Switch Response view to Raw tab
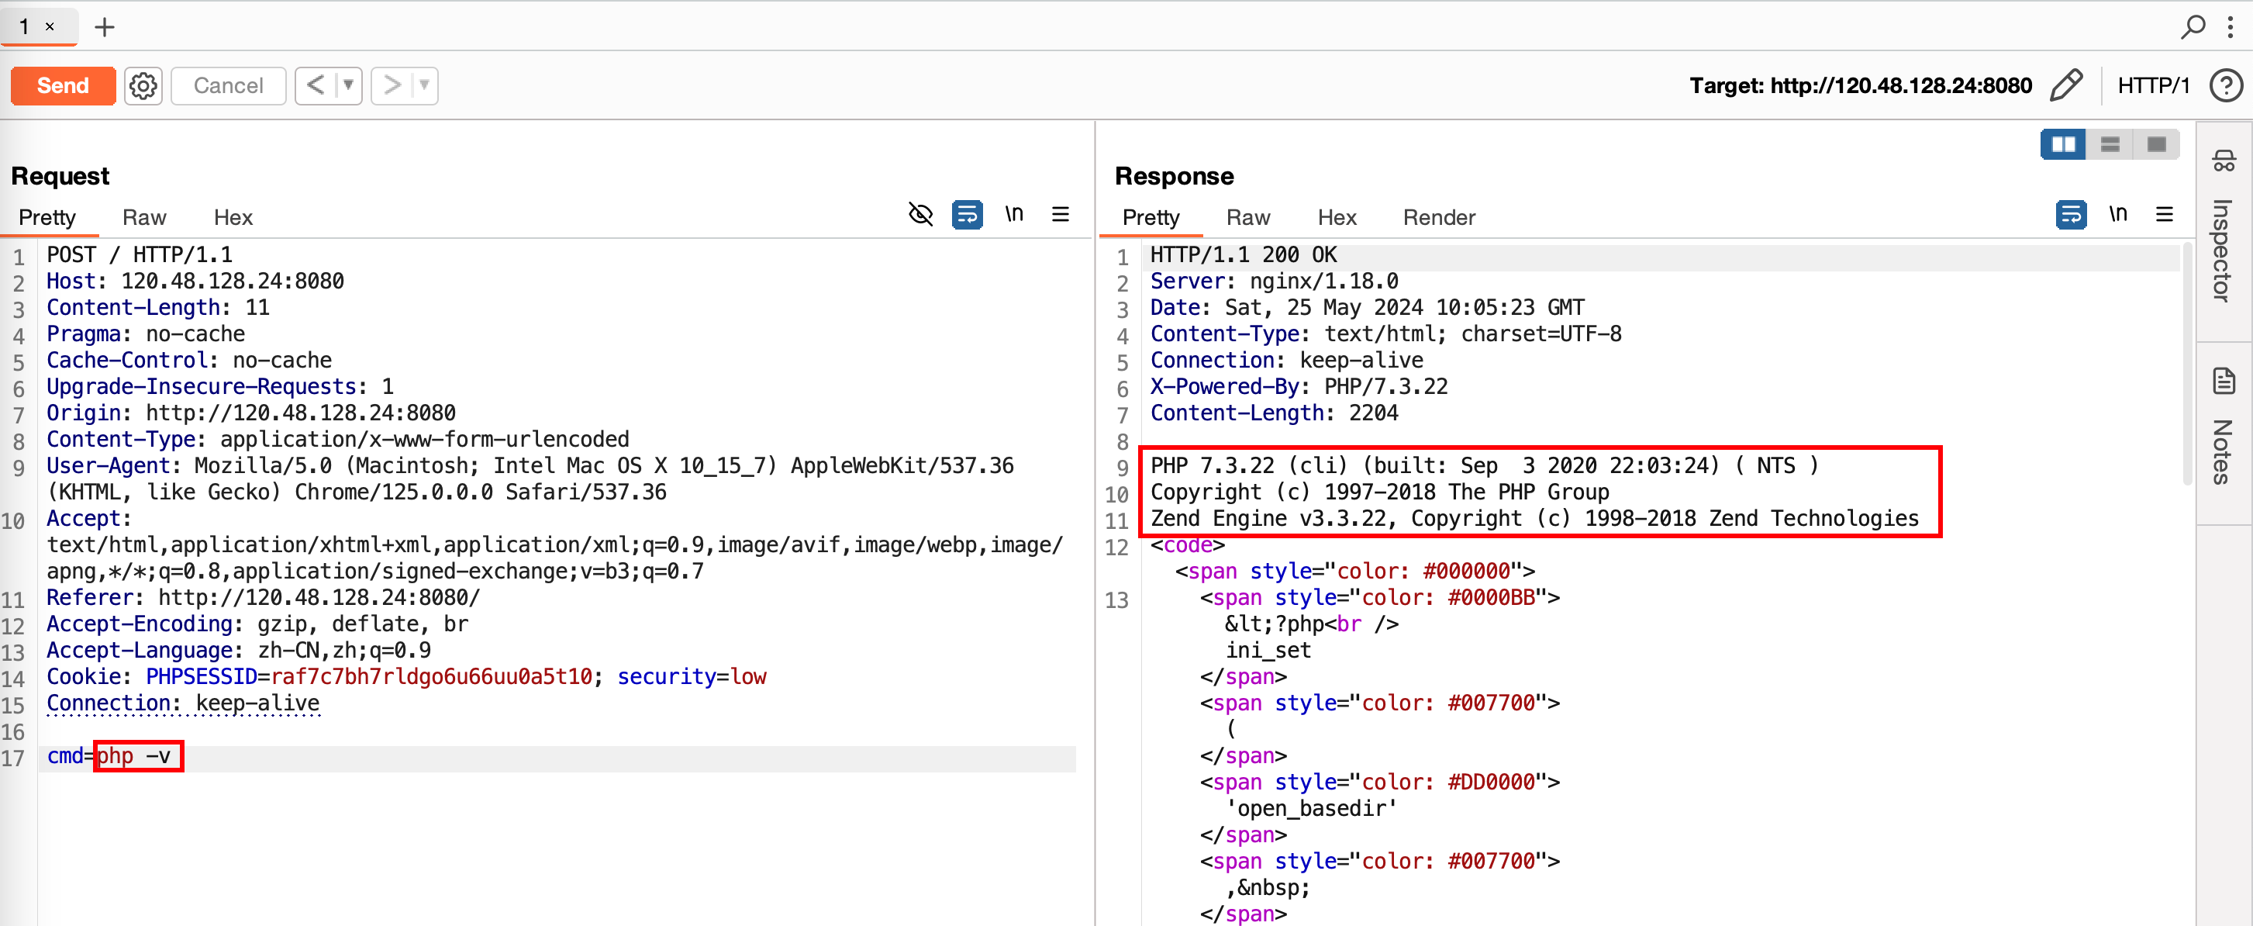Screen dimensions: 2253x926 [1248, 217]
